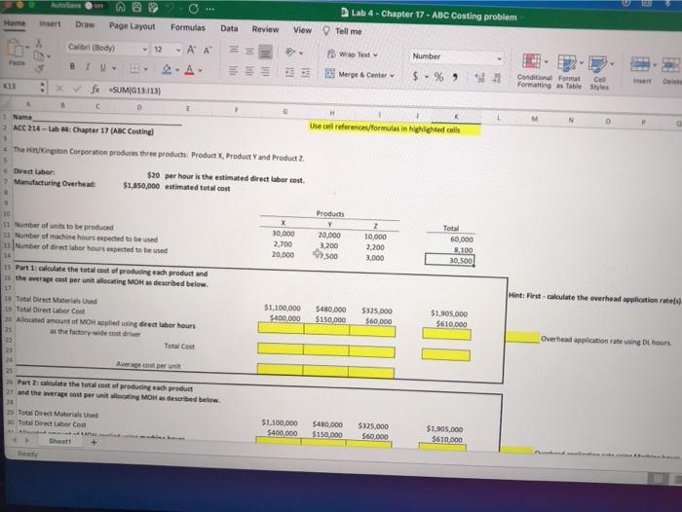Screen dimensions: 682x512
Task: Click the Normal view icon in status bar
Action: (x=658, y=479)
